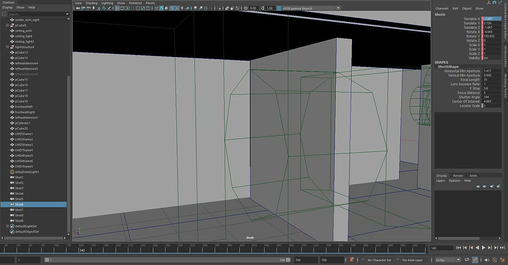Viewport: 508px width, 265px height.
Task: Expand the defaultLightSet tree item
Action: pos(7,226)
